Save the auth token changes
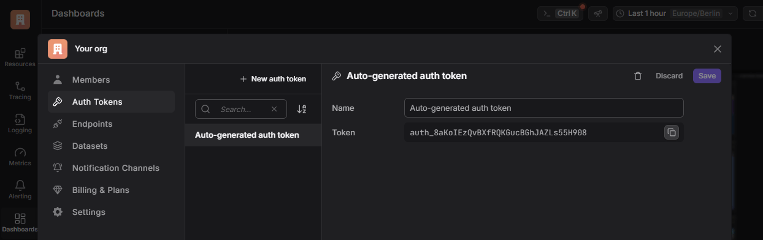 pyautogui.click(x=707, y=76)
